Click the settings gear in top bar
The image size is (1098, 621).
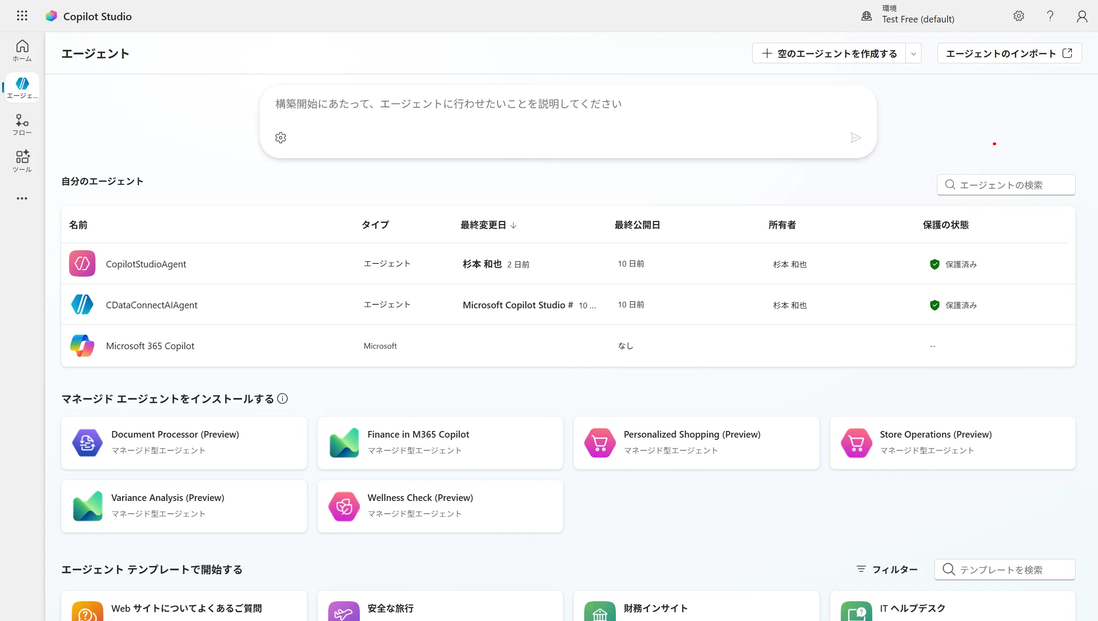pos(1019,16)
